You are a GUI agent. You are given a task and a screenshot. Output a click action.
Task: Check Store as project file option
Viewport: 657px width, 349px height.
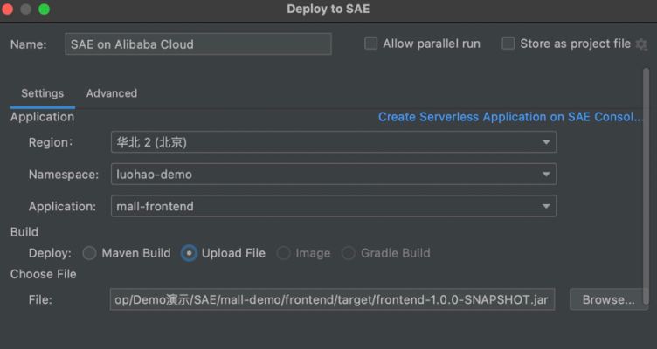pyautogui.click(x=508, y=44)
